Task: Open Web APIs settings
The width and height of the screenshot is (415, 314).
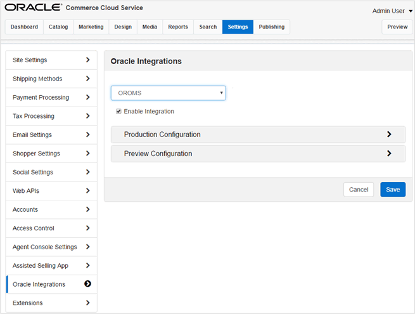Action: click(x=51, y=191)
